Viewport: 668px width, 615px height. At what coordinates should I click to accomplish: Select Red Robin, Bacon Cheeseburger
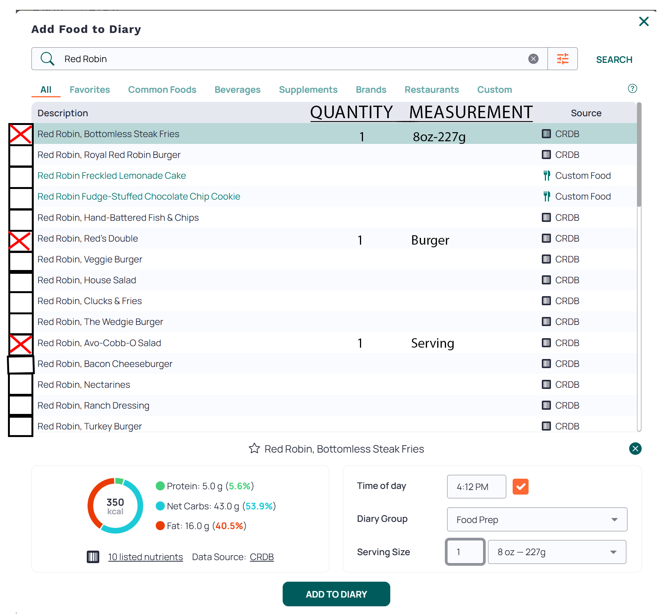pos(334,364)
